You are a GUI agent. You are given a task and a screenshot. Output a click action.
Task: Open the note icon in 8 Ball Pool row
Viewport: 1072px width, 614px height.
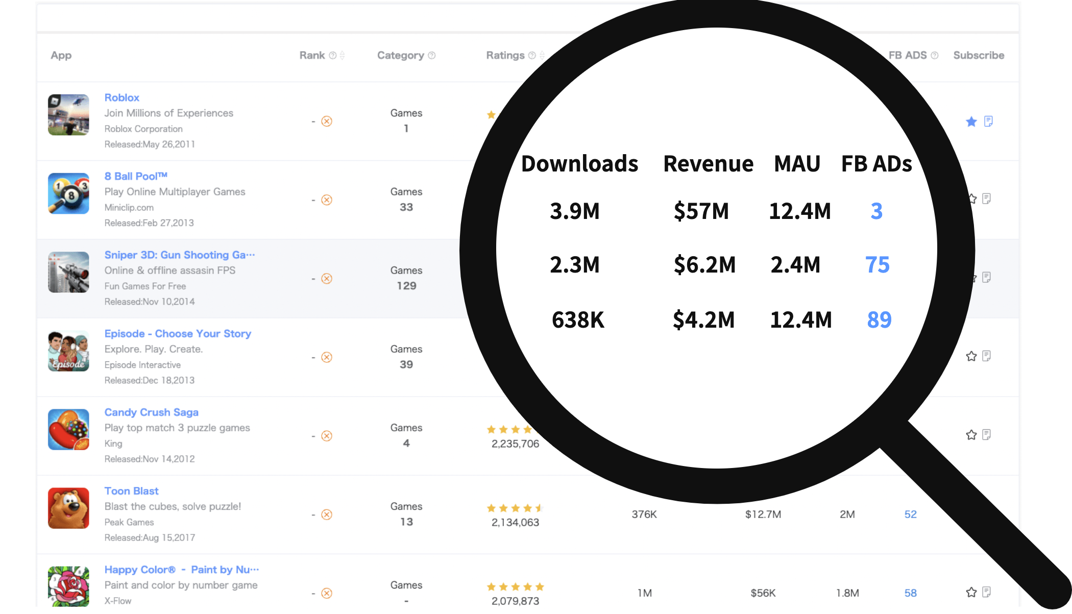[x=986, y=199]
